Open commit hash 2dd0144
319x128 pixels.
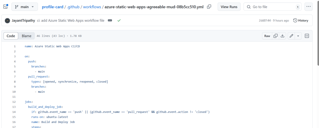pos(265,21)
